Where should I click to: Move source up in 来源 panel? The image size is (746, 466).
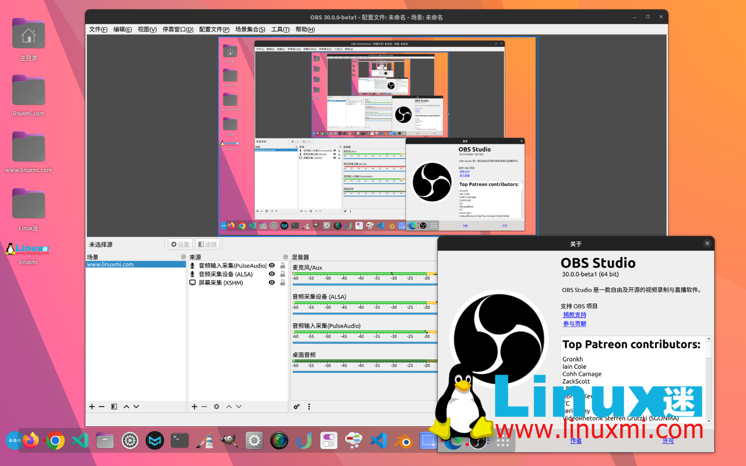(229, 407)
